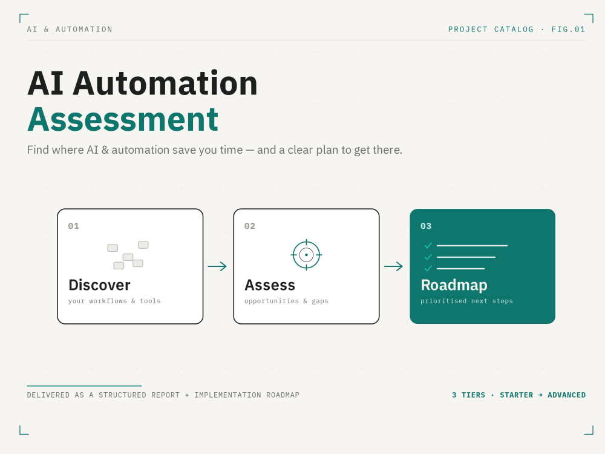Click the step number 02
Screen dimensions: 605x454
250,226
